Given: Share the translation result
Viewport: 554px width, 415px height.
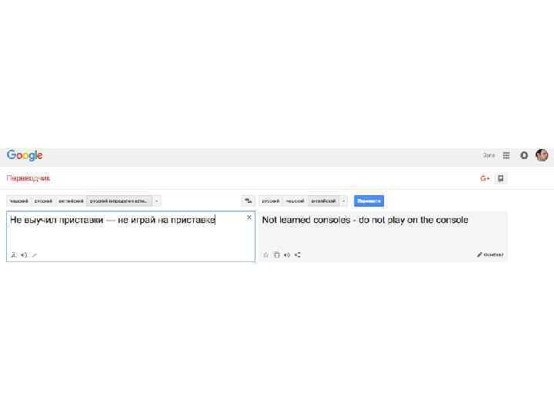Looking at the screenshot, I should (x=297, y=254).
